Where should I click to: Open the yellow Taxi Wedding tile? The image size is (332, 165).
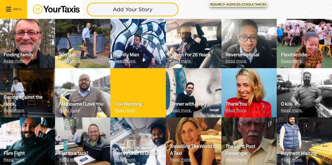coord(138,93)
